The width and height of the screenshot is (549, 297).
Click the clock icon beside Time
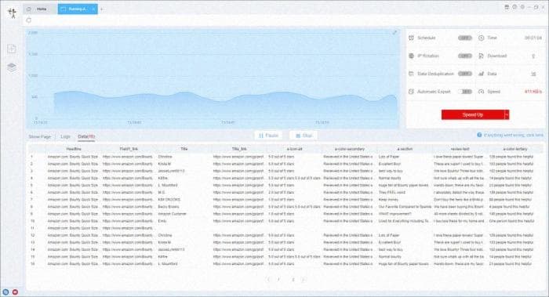tap(481, 38)
